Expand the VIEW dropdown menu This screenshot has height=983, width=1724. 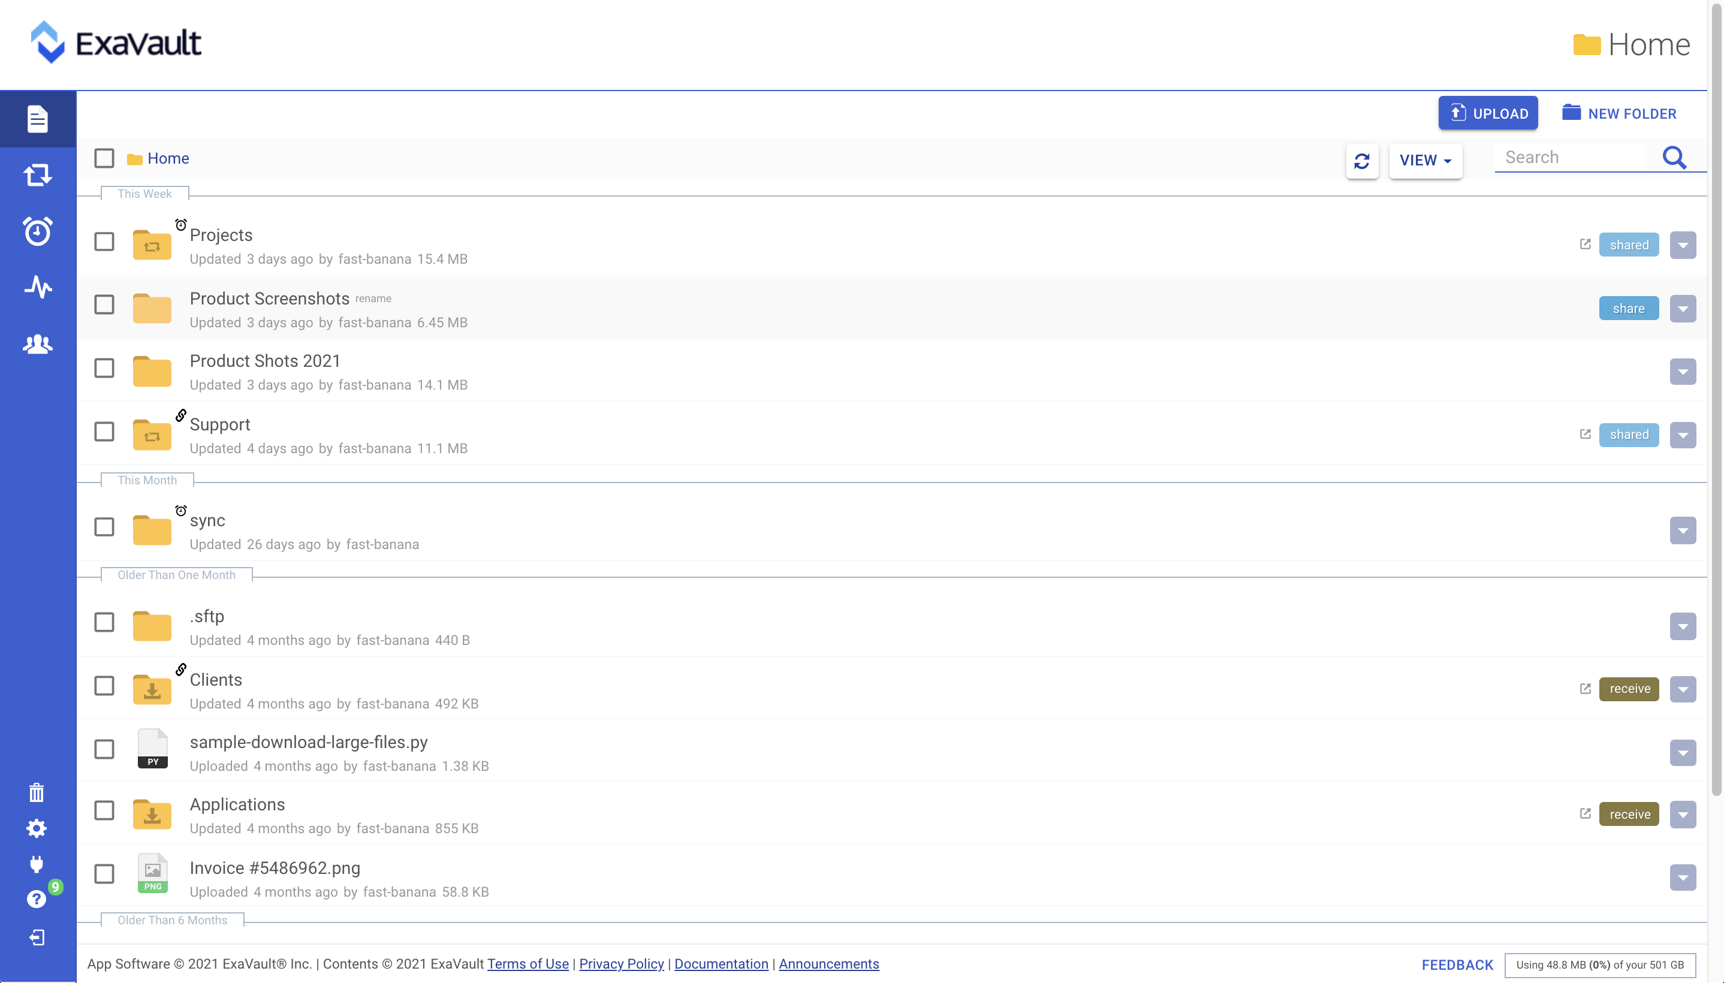pos(1424,160)
